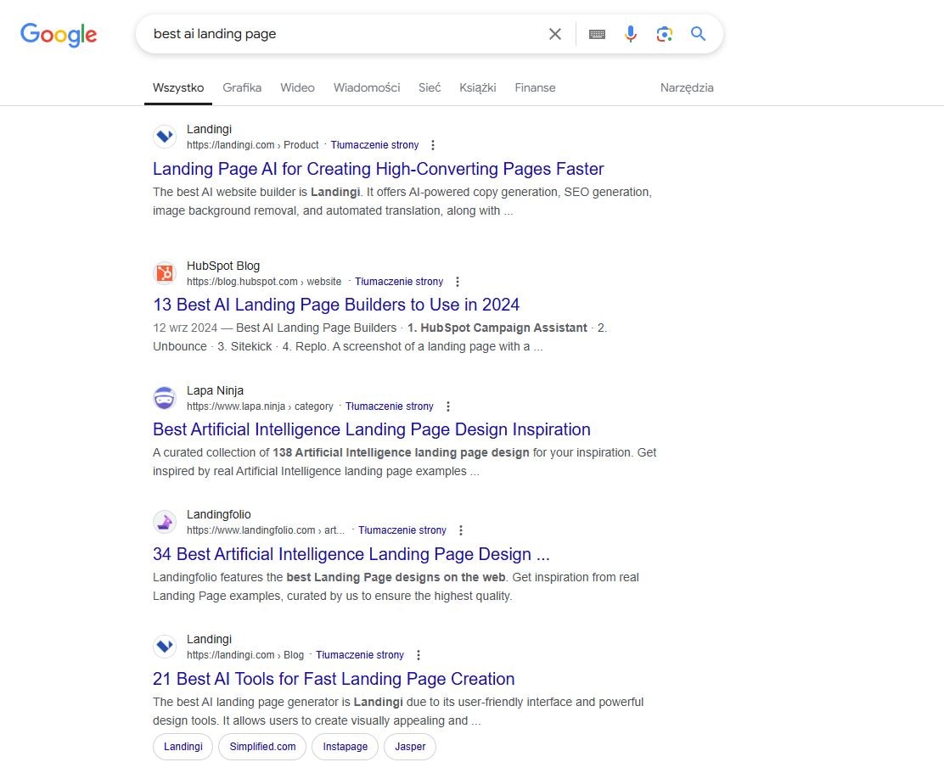Open more options for the Landingi Product result
Screen dimensions: 944x779
tap(433, 145)
